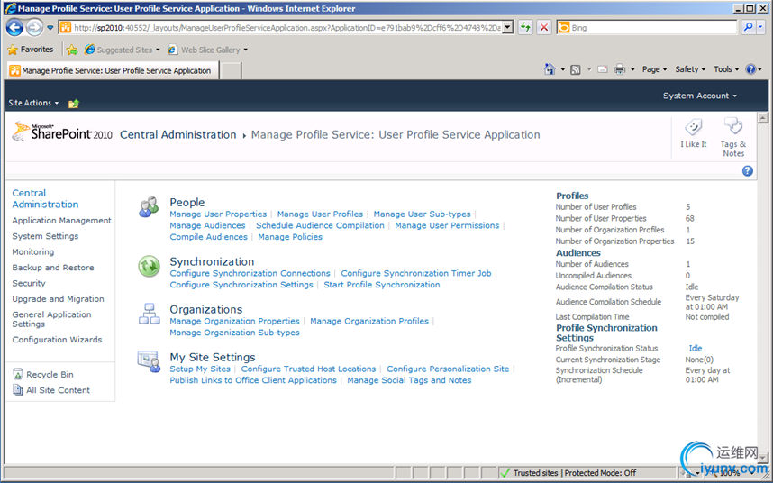Screen dimensions: 773x483
Task: Open Manage Audiences link
Action: 207,225
